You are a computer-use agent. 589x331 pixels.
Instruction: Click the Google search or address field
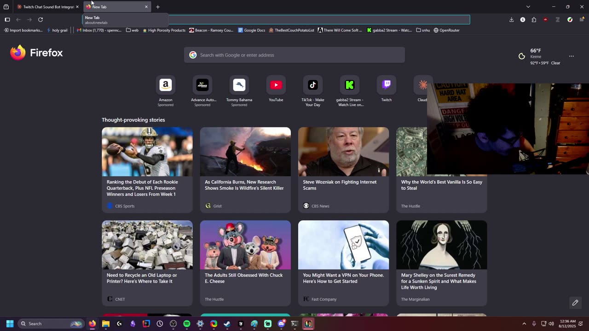click(x=294, y=55)
